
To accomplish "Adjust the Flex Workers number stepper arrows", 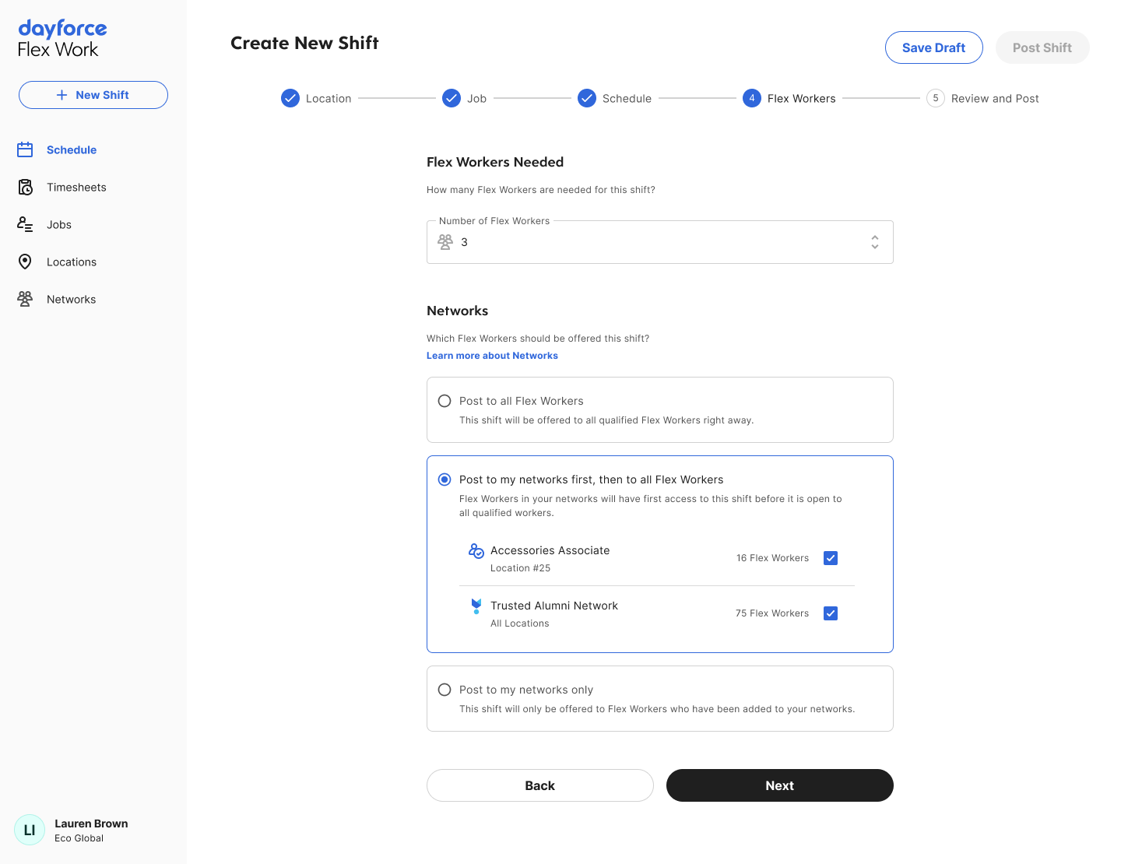I will pos(875,242).
